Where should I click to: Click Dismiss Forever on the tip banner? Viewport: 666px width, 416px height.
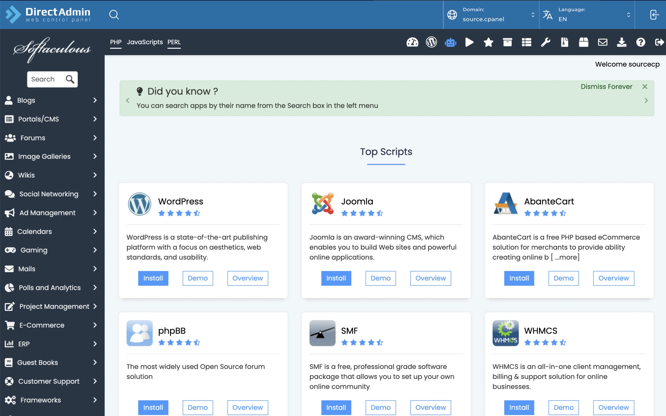click(606, 86)
